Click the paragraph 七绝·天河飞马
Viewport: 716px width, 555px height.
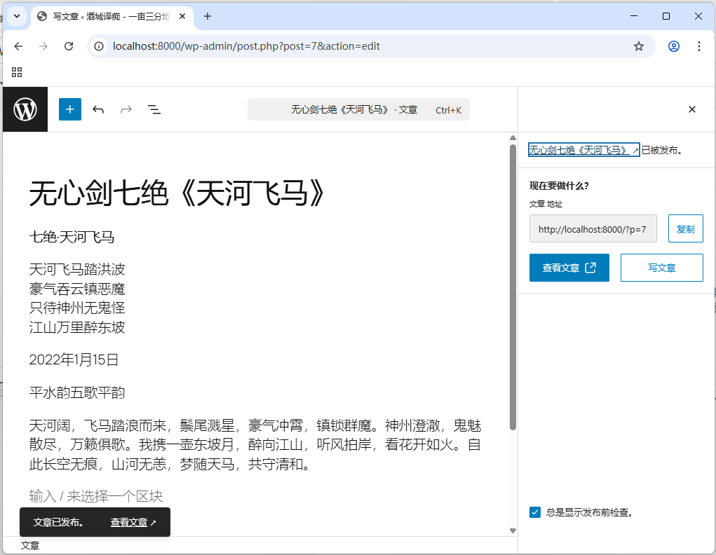click(x=72, y=237)
